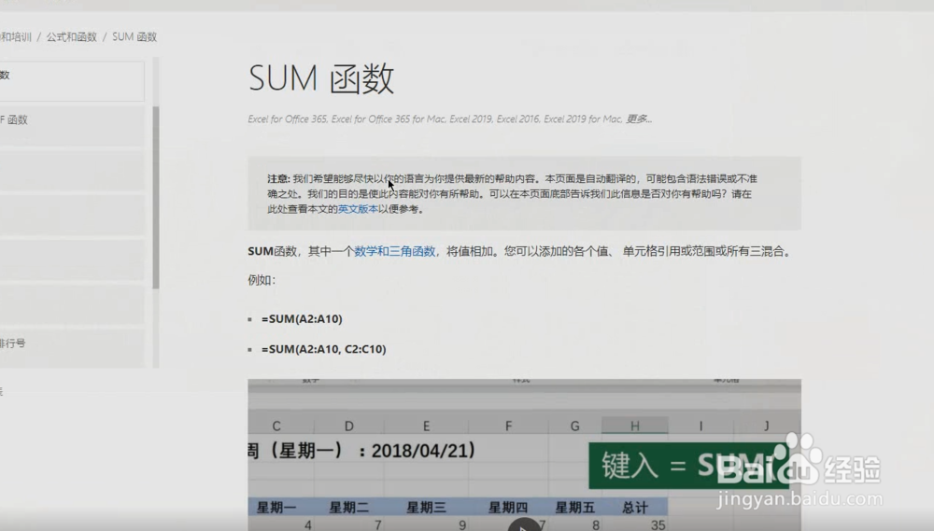
Task: Click the SUM 函数 breadcrumb item
Action: pos(134,37)
